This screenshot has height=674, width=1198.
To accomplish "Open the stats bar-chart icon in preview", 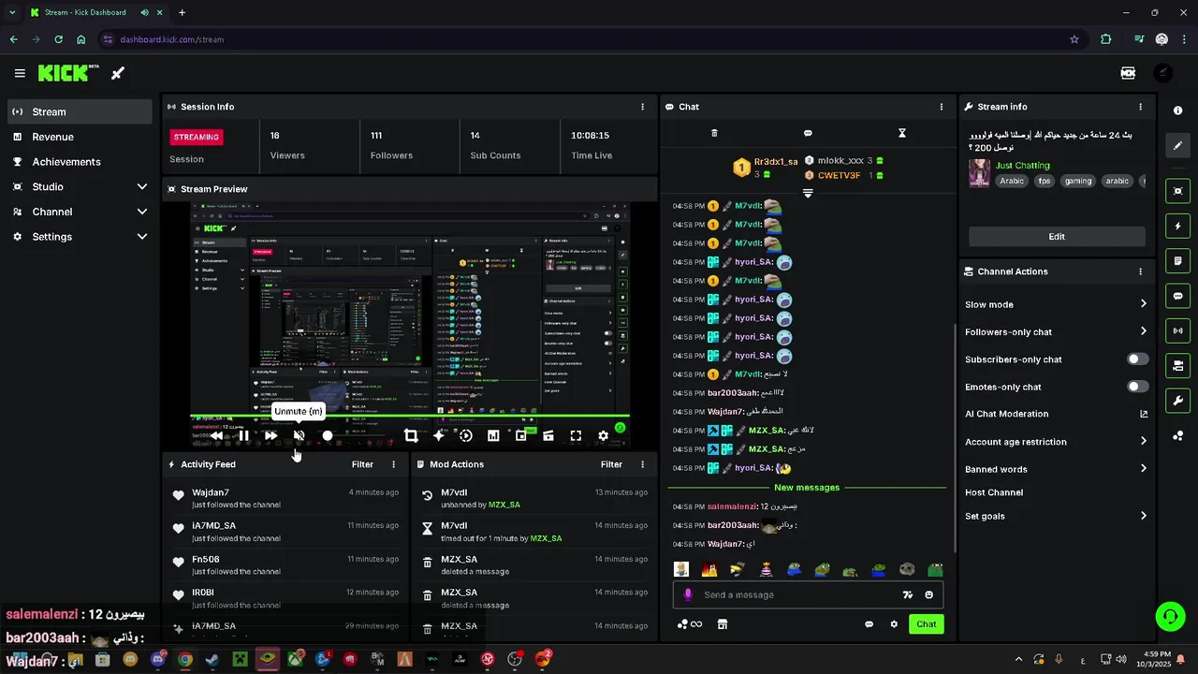I will 493,435.
